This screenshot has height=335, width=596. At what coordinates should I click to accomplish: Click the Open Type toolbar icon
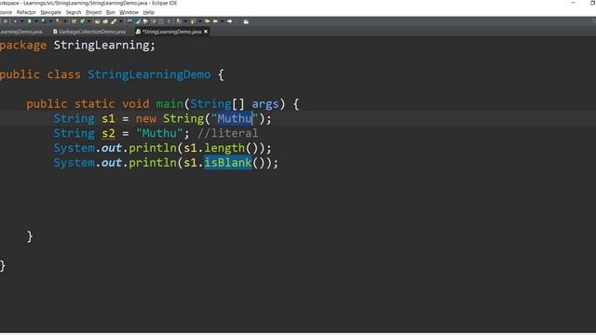(x=97, y=21)
